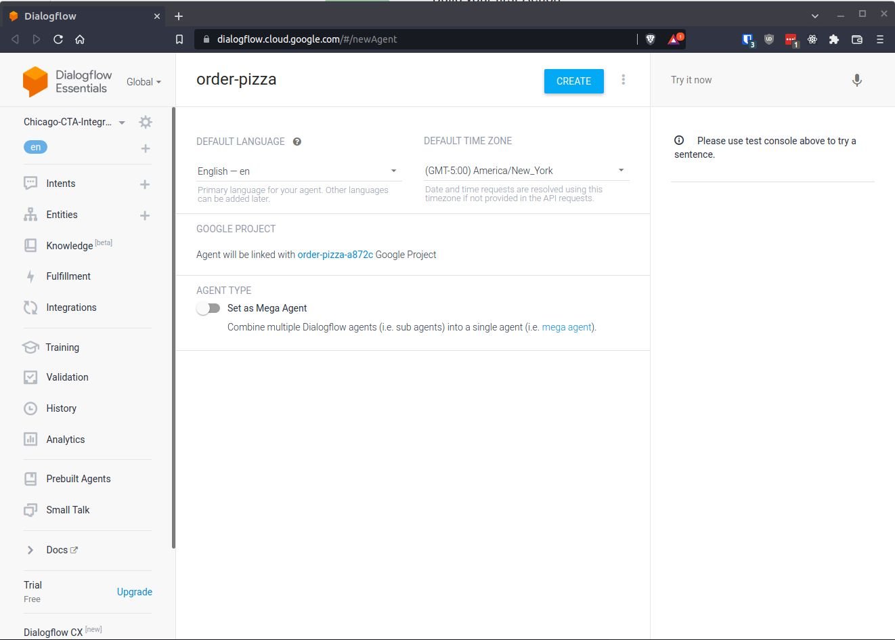This screenshot has height=640, width=895.
Task: Click the Default Language help question icon
Action: (x=297, y=142)
